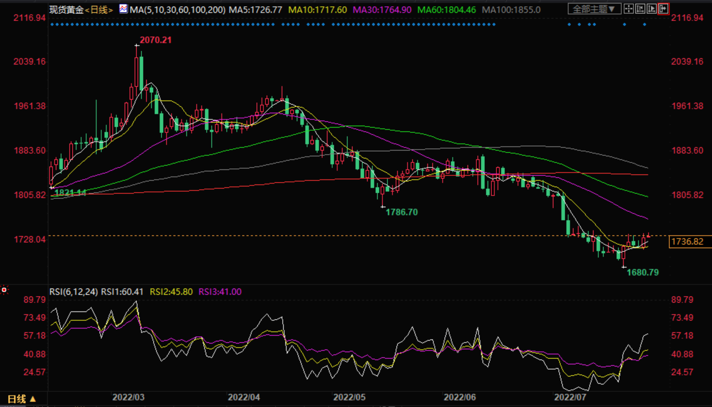Open the 全部主题 dropdown
The width and height of the screenshot is (712, 407).
[x=594, y=9]
